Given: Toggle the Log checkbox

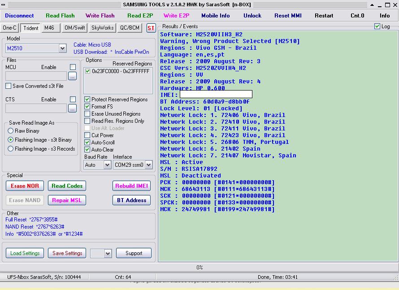Looking at the screenshot, I should 377,26.
